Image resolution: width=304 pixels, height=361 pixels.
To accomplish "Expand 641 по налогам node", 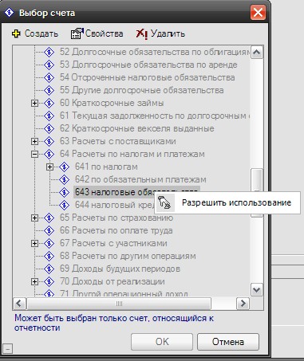I will tap(49, 167).
